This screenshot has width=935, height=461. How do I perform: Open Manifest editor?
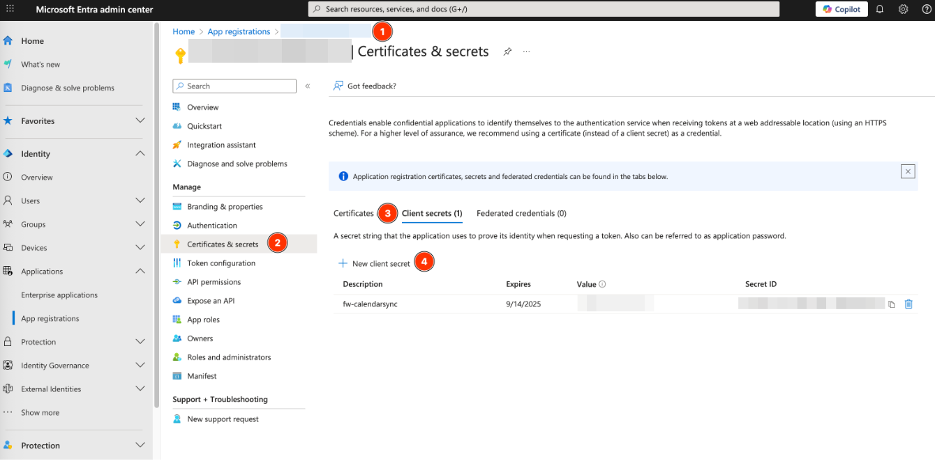[202, 376]
